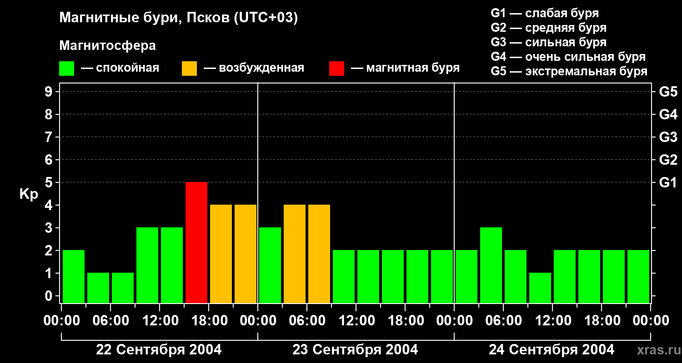Click the 'G5' right-axis scale label
The image size is (682, 363).
(x=668, y=92)
